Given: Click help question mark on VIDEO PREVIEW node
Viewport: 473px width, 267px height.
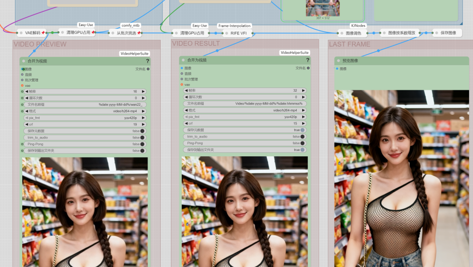Looking at the screenshot, I should (x=148, y=61).
